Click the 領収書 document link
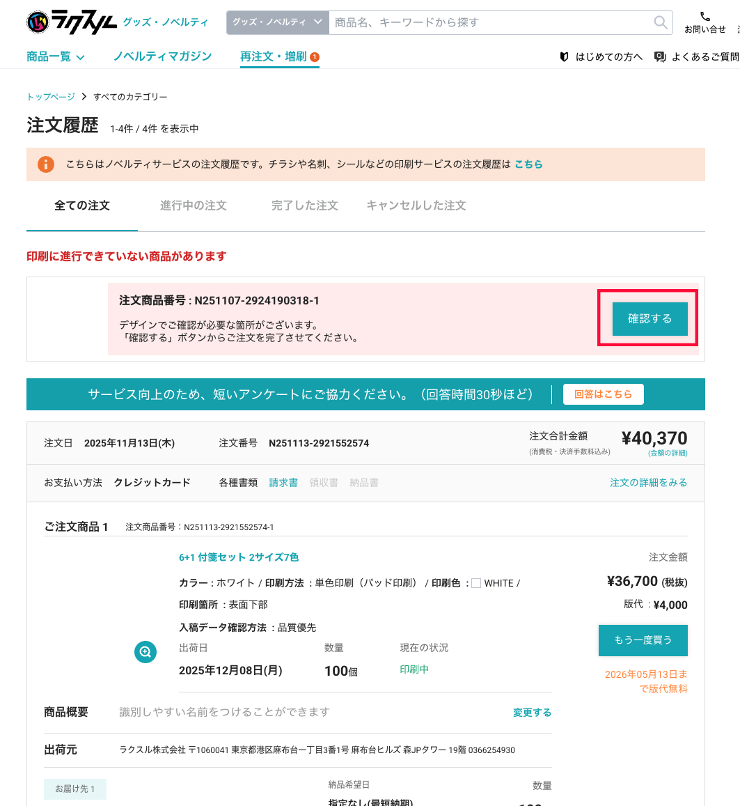740x806 pixels. pyautogui.click(x=324, y=483)
